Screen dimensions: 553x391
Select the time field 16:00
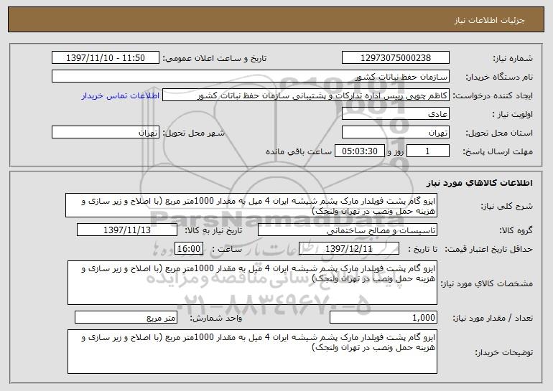(189, 249)
